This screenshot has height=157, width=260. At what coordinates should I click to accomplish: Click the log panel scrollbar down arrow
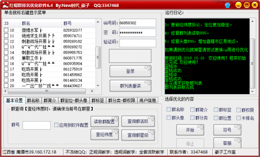pos(252,92)
